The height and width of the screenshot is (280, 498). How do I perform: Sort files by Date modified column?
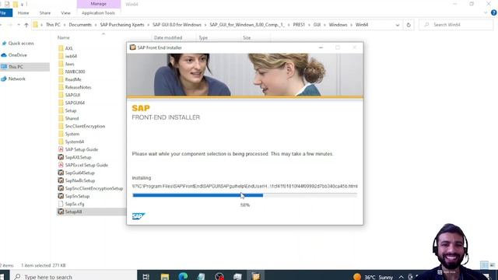point(168,38)
